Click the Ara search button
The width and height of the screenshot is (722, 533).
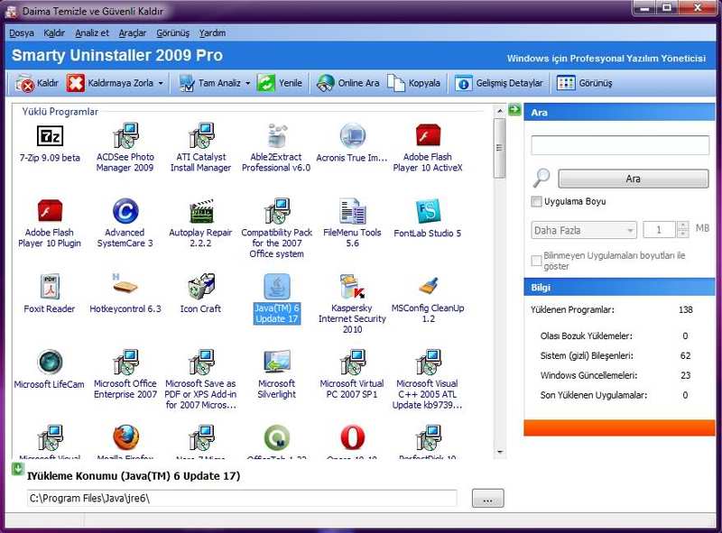pyautogui.click(x=634, y=179)
